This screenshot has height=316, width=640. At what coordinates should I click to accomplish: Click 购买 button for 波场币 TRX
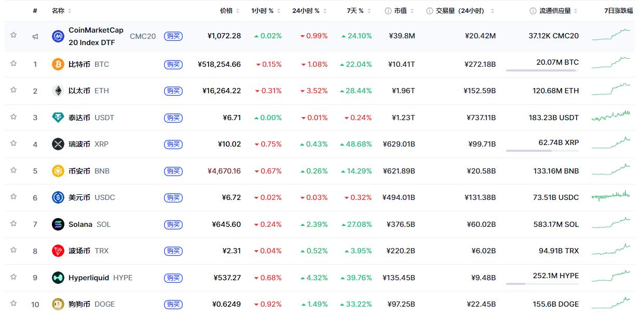point(173,251)
